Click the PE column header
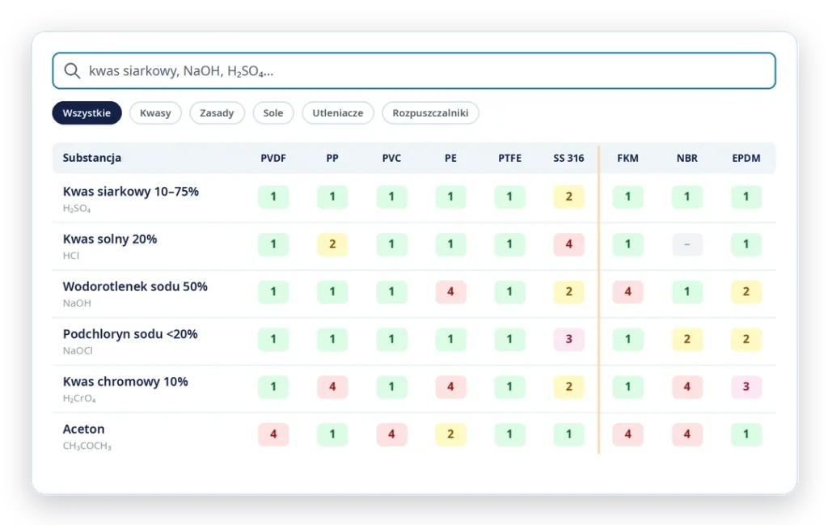Image resolution: width=828 pixels, height=525 pixels. (x=450, y=158)
